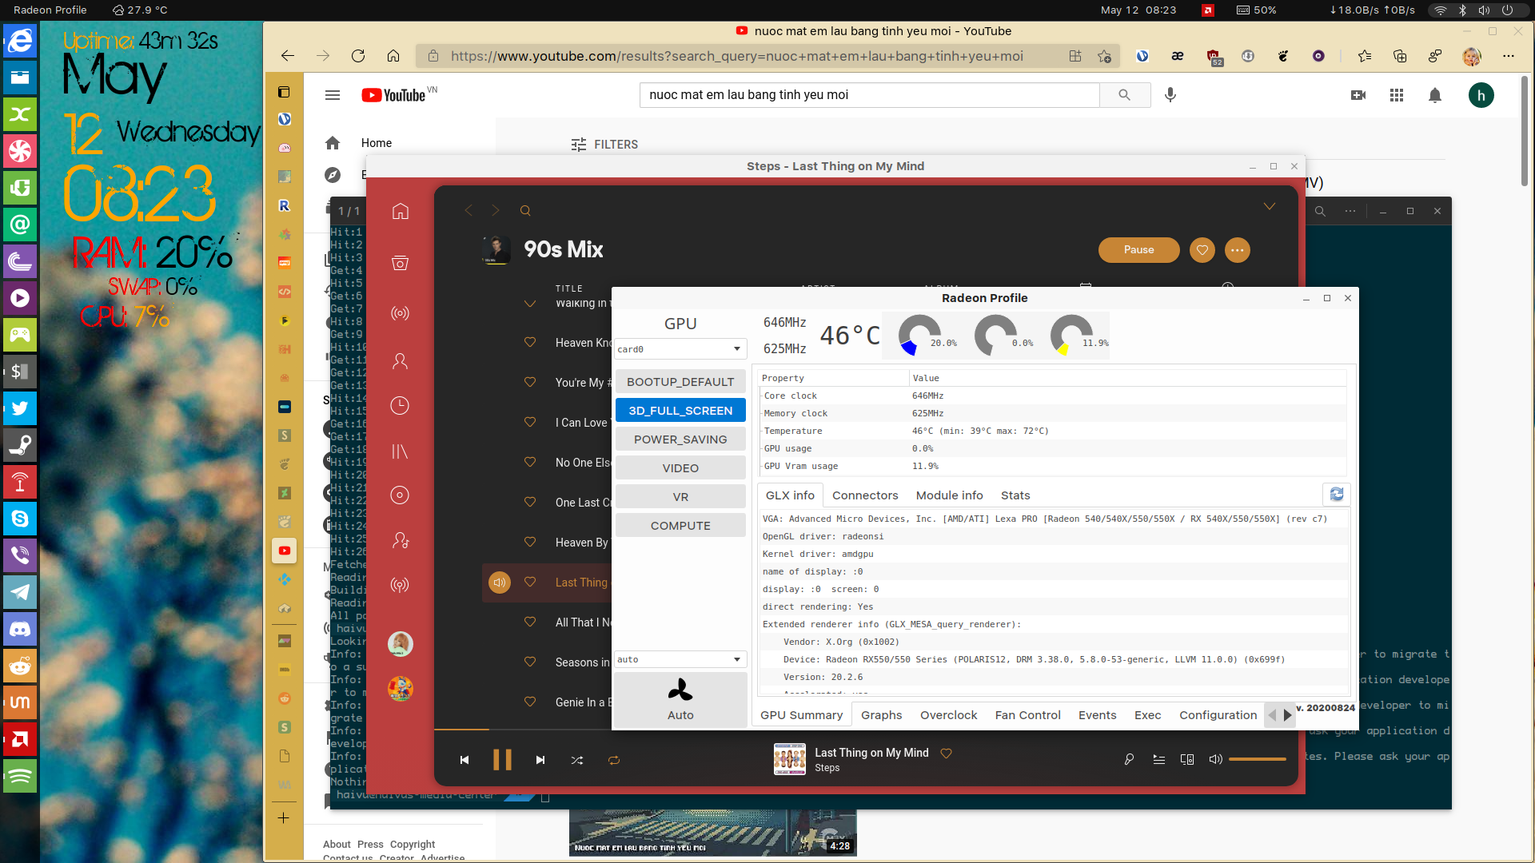This screenshot has height=863, width=1535.
Task: Toggle favorite heart for the 90s Mix playlist
Action: pos(1202,250)
